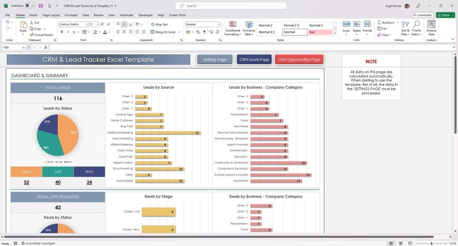Open the Century Gothic font dropdown

point(87,24)
